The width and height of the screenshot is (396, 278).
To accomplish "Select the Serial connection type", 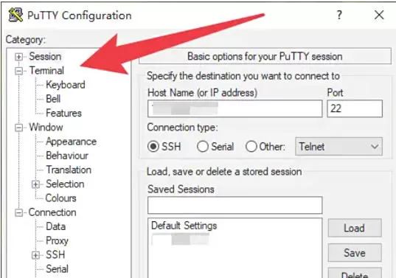I will [203, 147].
